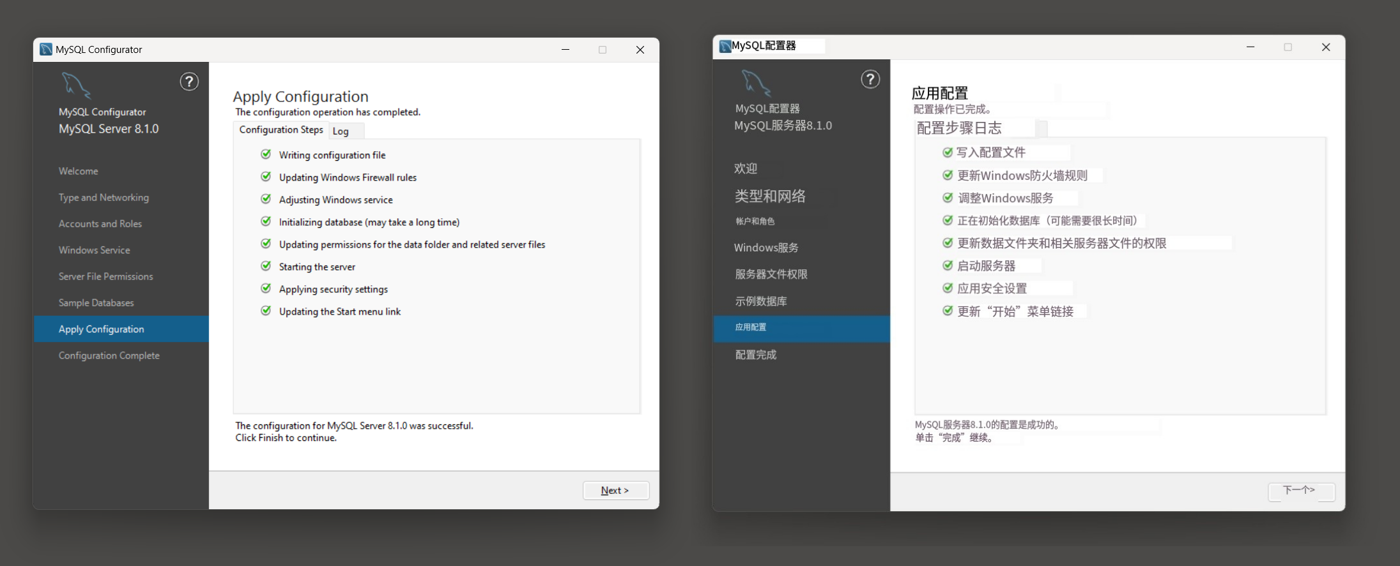Click the '配置操作已完成。' text

952,109
